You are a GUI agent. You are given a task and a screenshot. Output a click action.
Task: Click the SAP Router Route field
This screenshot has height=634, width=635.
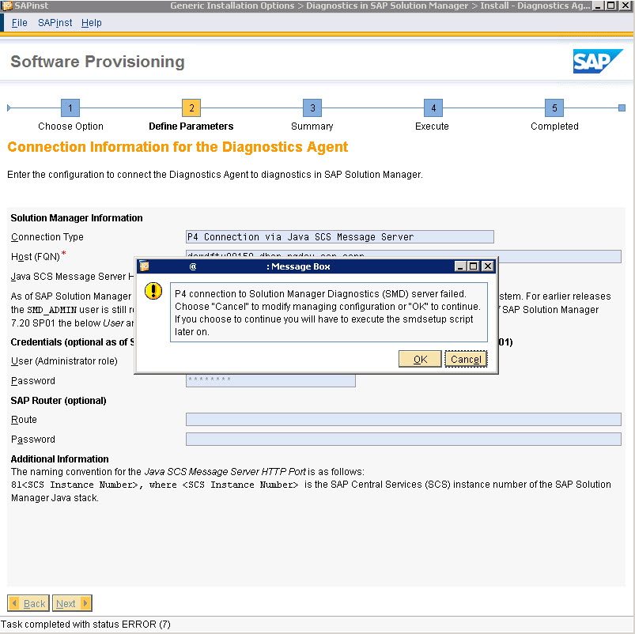pyautogui.click(x=403, y=420)
